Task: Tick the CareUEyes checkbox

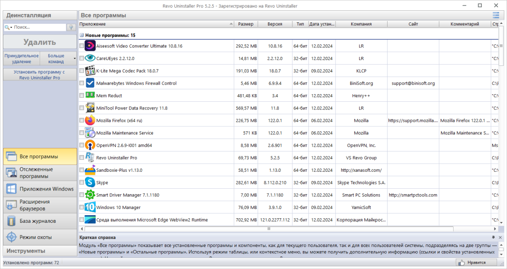Action: 82,58
